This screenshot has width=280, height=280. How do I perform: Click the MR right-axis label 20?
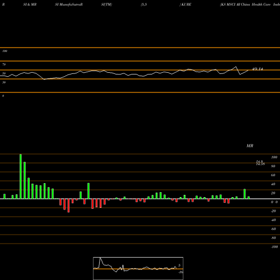click(273, 193)
